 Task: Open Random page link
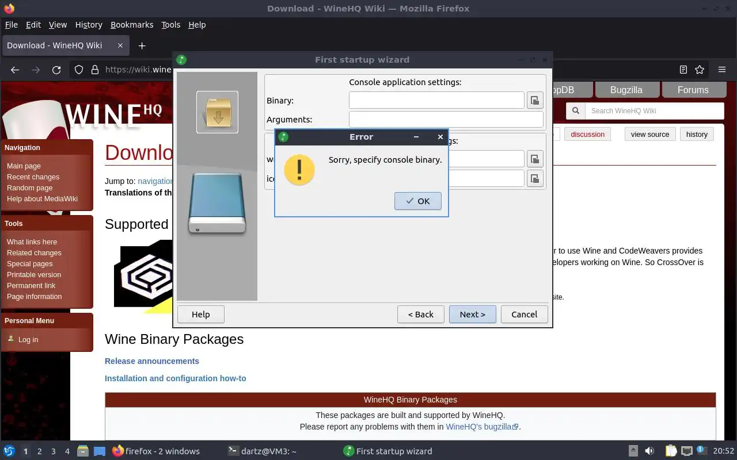pos(29,188)
